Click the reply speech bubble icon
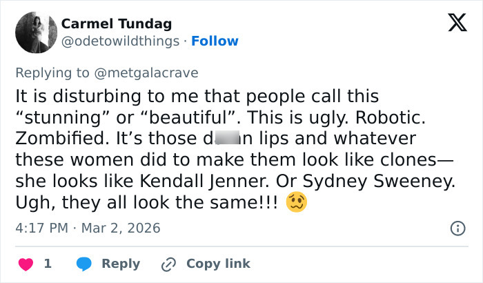This screenshot has height=283, width=483. tap(83, 264)
